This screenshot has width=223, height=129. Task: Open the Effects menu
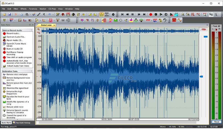click(23, 9)
